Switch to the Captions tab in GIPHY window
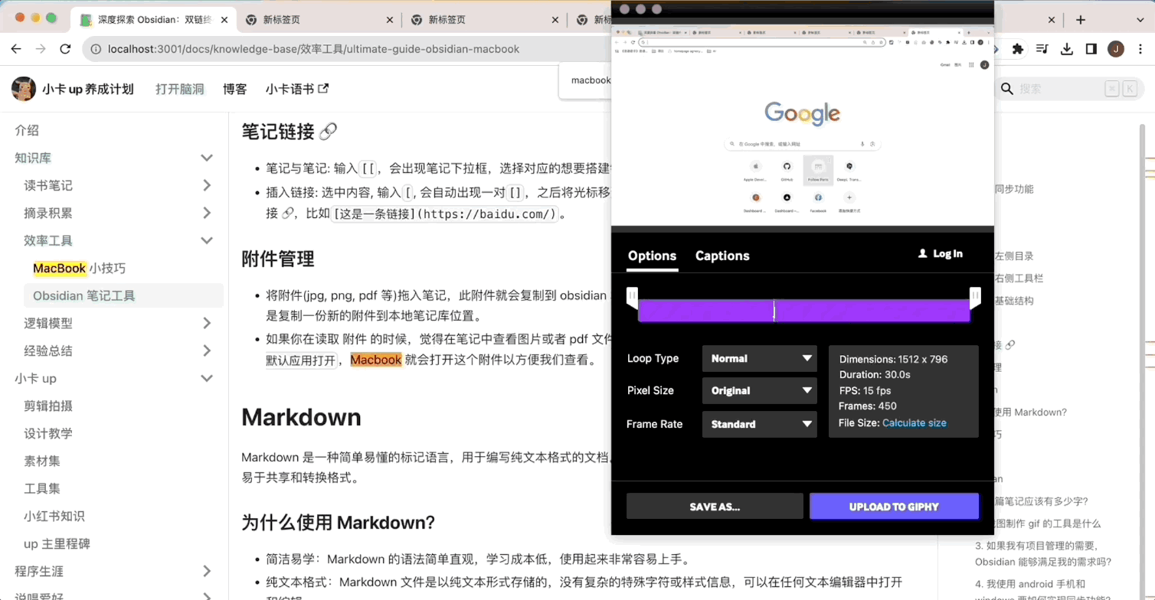1155x600 pixels. tap(722, 256)
